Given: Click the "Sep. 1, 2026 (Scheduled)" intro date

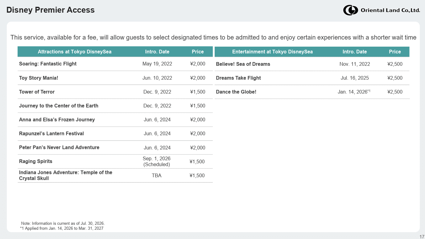Looking at the screenshot, I should pos(157,161).
